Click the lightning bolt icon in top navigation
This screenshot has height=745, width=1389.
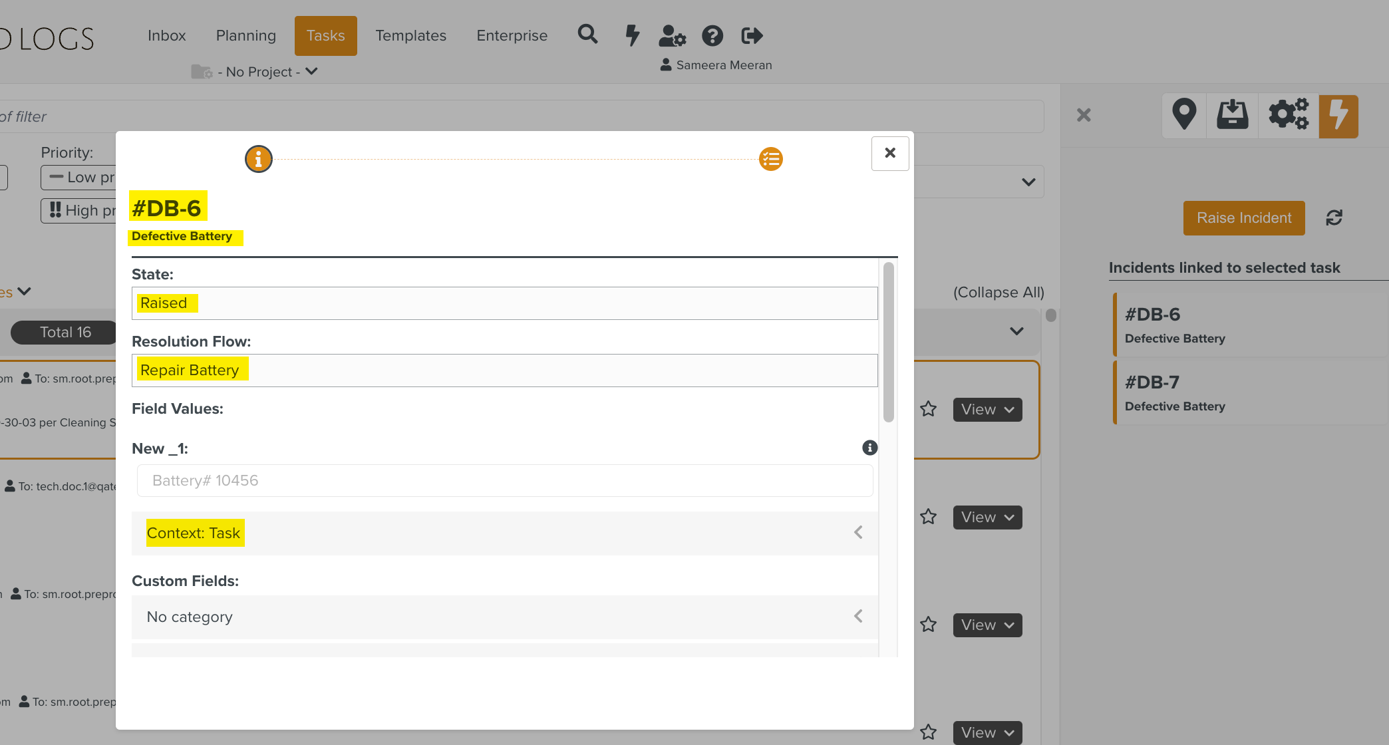coord(632,35)
